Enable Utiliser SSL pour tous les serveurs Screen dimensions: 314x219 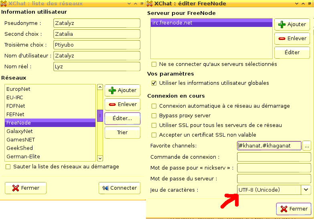coord(154,125)
